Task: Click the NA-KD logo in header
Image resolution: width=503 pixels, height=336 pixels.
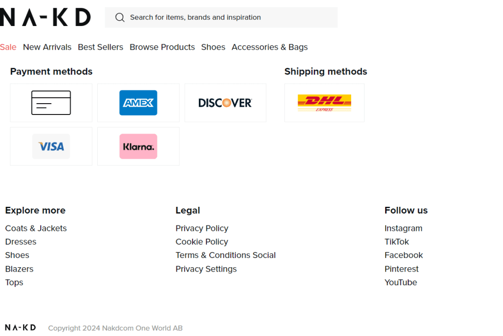Action: (x=45, y=17)
